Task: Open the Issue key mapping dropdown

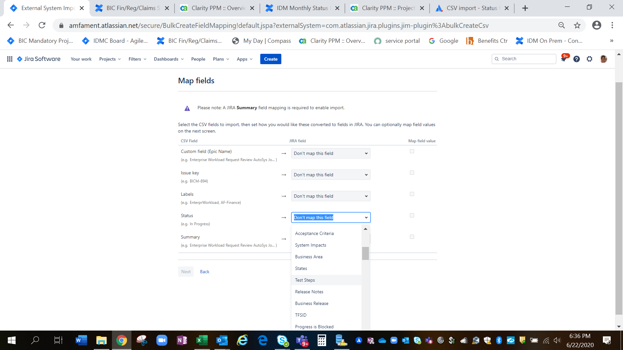Action: pyautogui.click(x=330, y=174)
